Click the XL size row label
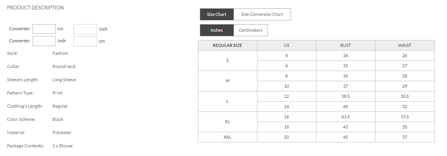This screenshot has width=447, height=156. [227, 122]
